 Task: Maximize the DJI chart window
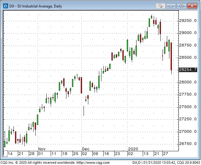[x=181, y=6]
